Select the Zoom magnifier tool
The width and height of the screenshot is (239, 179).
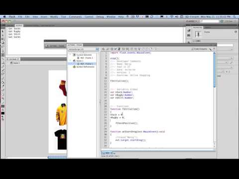pyautogui.click(x=2, y=98)
